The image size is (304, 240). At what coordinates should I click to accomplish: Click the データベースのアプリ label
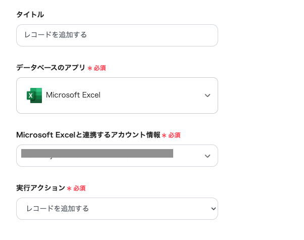[x=50, y=67]
